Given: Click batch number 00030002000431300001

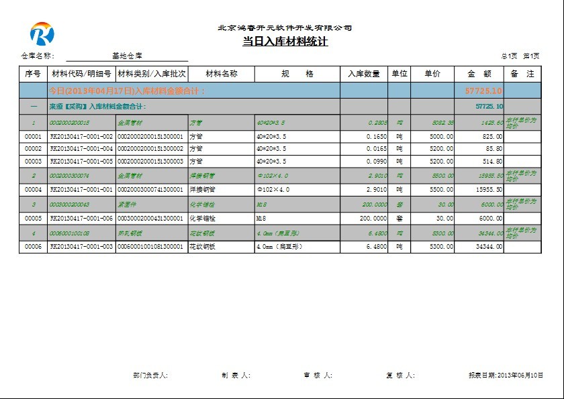Looking at the screenshot, I should tap(150, 219).
